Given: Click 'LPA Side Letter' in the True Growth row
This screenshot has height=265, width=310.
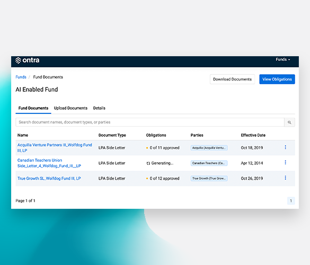Looking at the screenshot, I should point(112,179).
